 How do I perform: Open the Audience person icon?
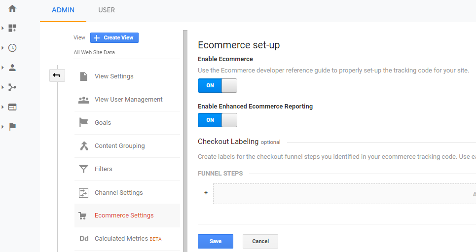(12, 68)
